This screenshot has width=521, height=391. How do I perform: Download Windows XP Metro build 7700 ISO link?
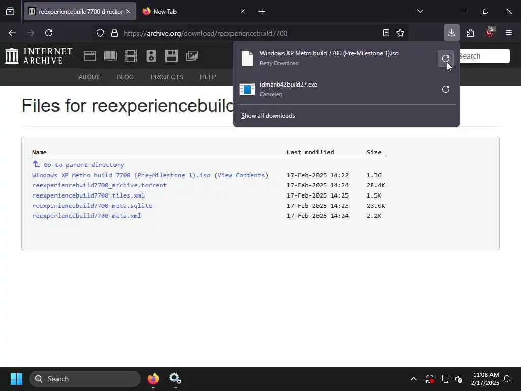[121, 175]
